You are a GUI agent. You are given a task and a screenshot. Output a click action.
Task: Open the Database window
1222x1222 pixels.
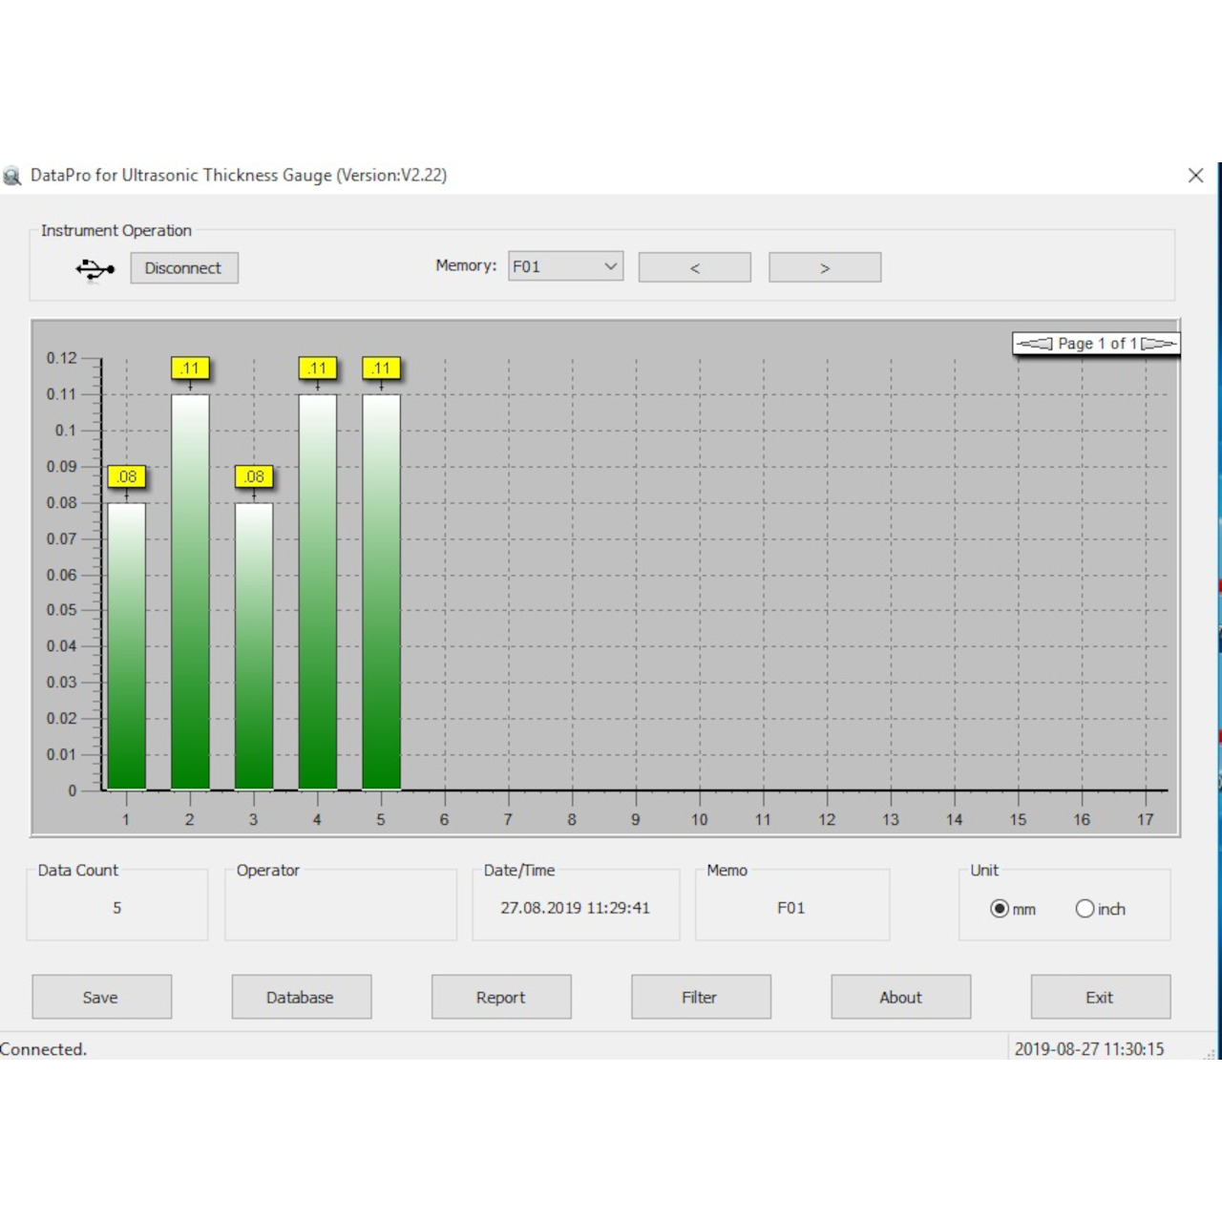301,997
